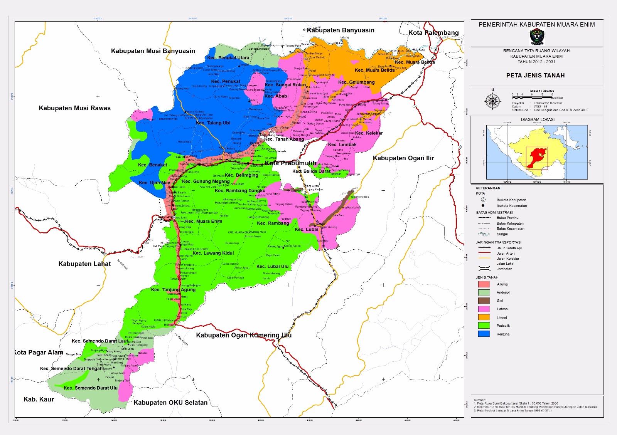Click the Kec. Sungai Rotan label
This screenshot has height=435, width=617.
point(285,85)
